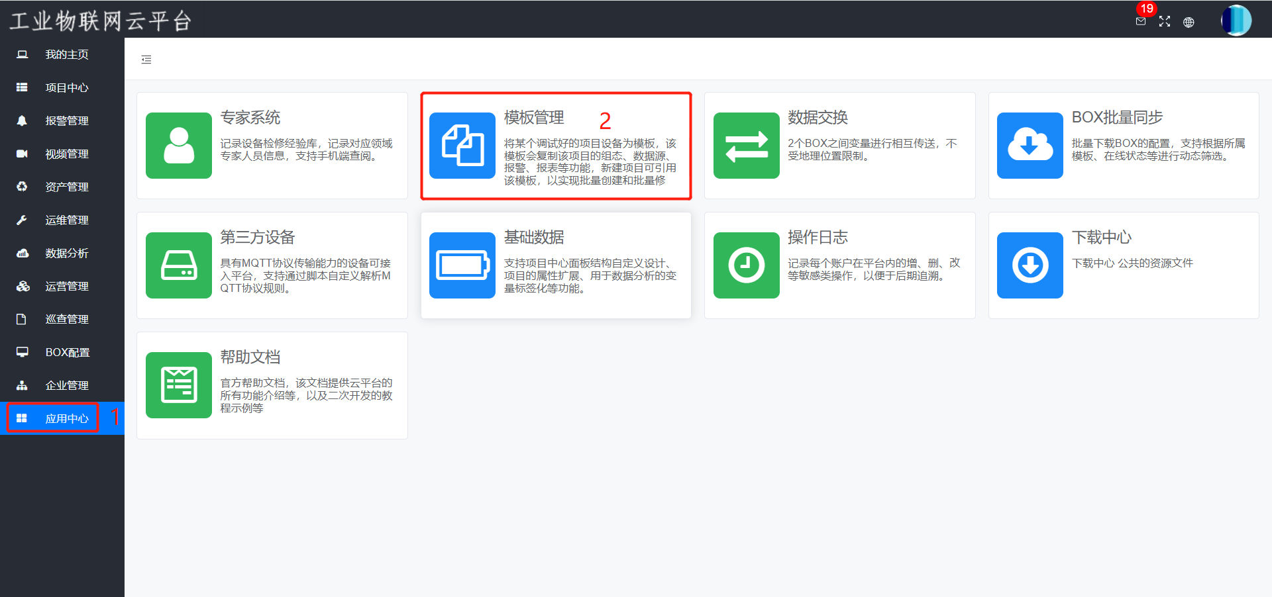Open the 基础数据 blue battery icon
This screenshot has width=1272, height=597.
pyautogui.click(x=462, y=265)
